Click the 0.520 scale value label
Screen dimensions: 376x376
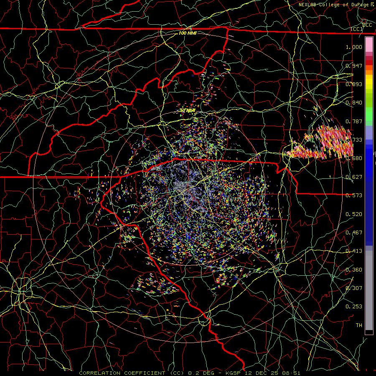pyautogui.click(x=354, y=214)
